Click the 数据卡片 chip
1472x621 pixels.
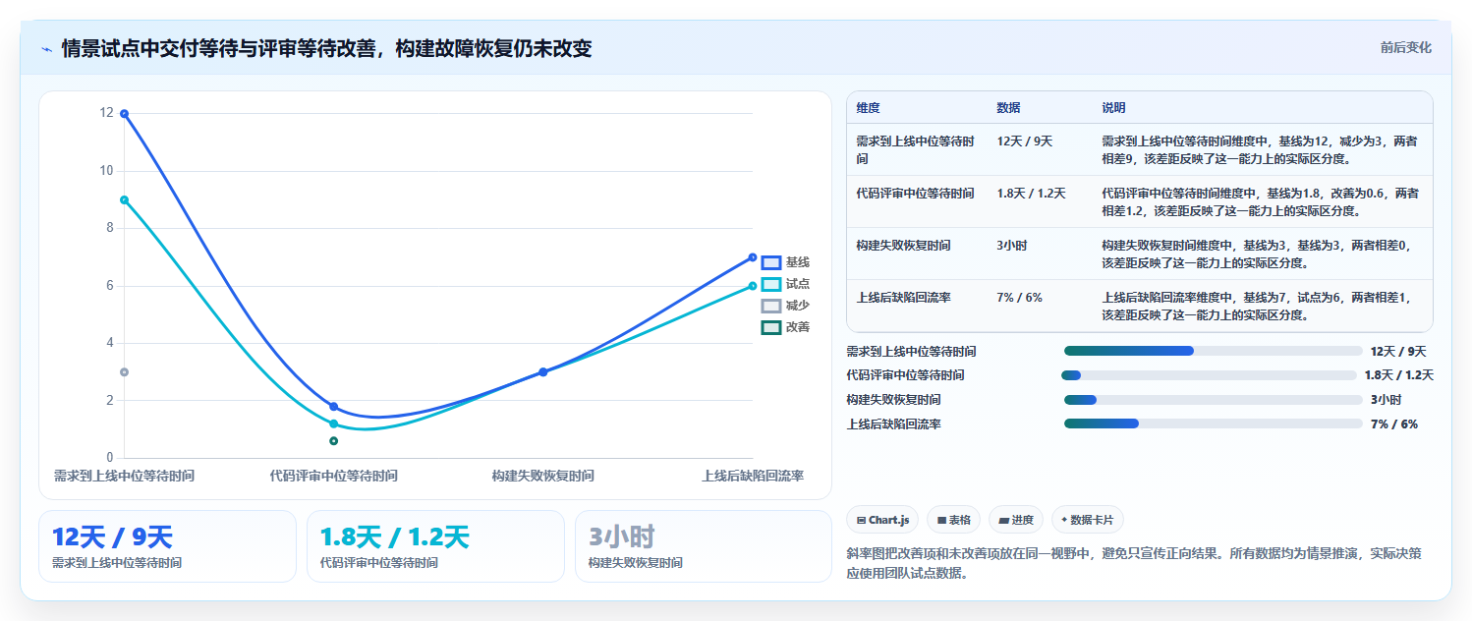(x=1088, y=520)
